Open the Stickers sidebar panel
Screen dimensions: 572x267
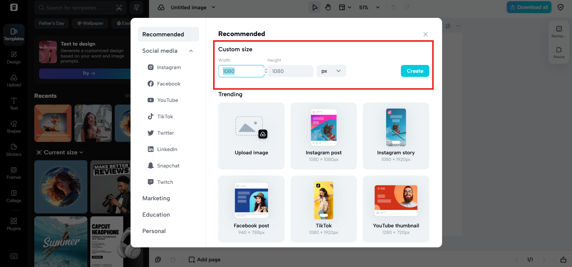click(x=14, y=150)
